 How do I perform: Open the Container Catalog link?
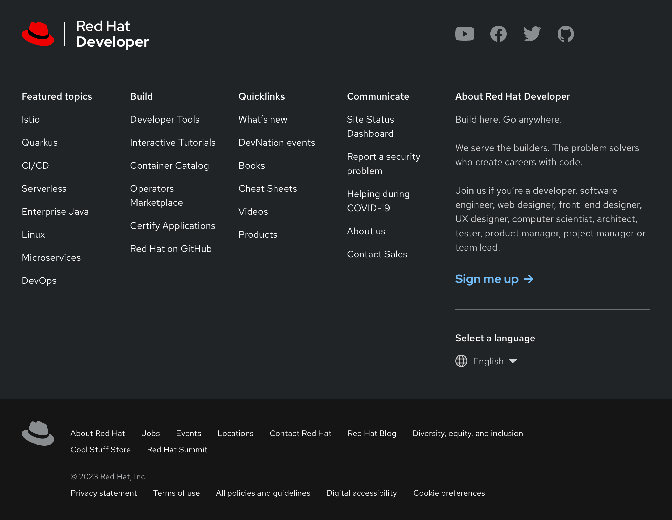click(169, 166)
